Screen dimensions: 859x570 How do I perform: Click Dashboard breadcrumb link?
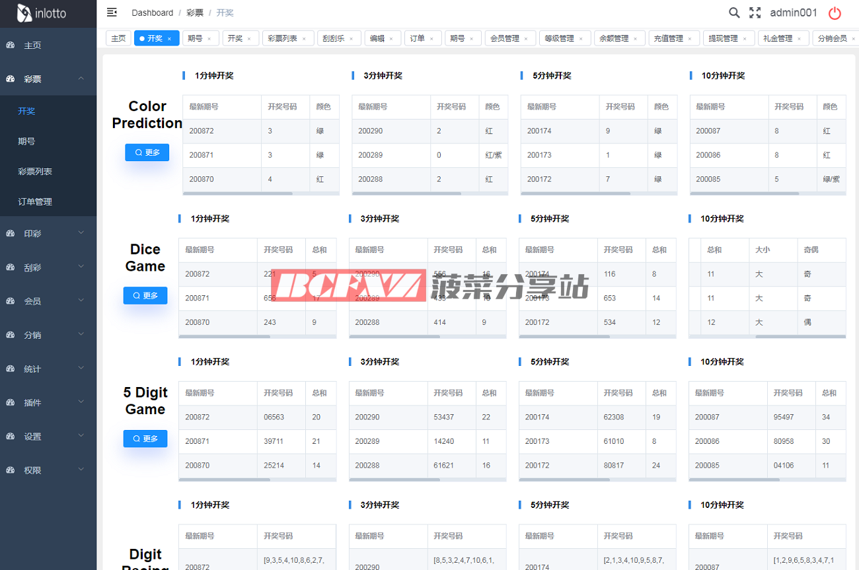pyautogui.click(x=152, y=13)
